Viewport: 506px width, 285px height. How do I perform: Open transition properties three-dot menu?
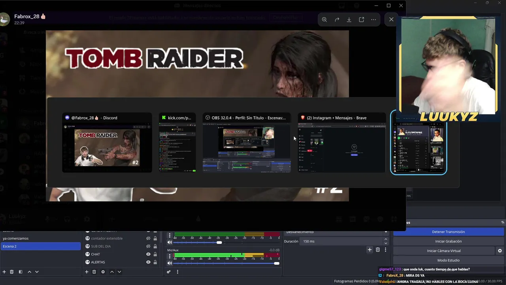pyautogui.click(x=385, y=250)
